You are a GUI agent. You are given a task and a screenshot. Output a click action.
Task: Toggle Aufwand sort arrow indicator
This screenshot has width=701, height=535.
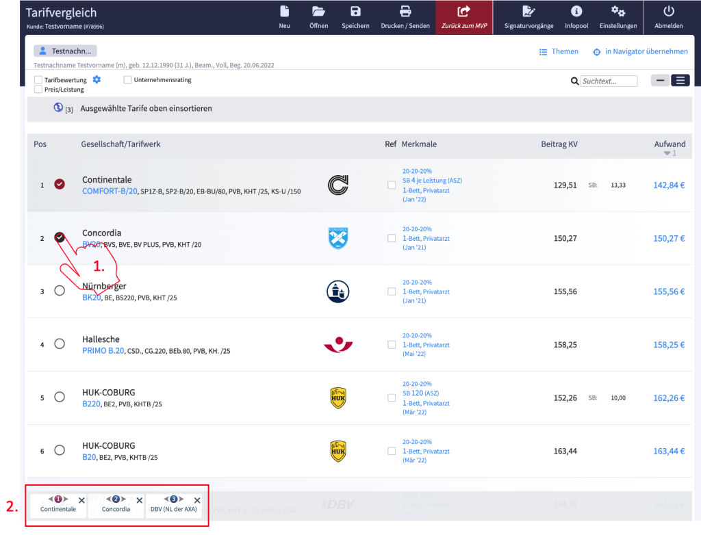667,153
